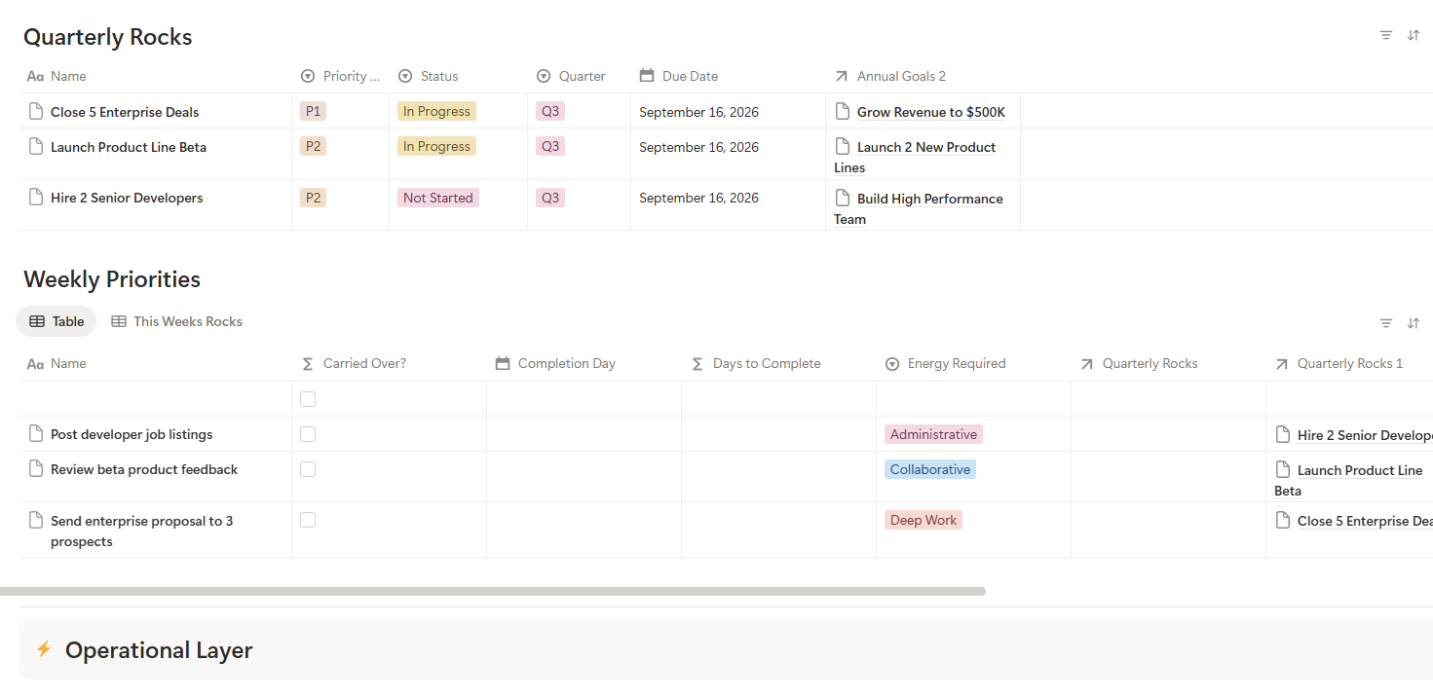Click page icon of Close 5 Enterprise Deals row
1433x697 pixels.
click(36, 111)
